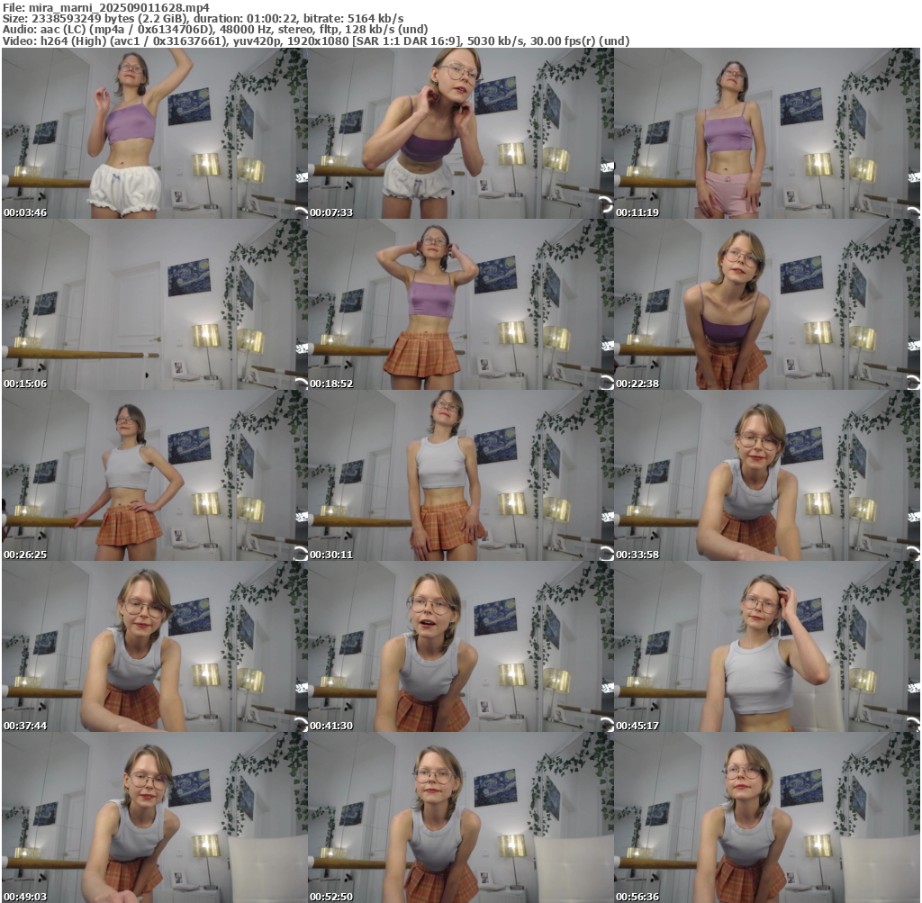Select the thumbnail timestamped 00:52:50
The image size is (922, 903).
coord(461,817)
